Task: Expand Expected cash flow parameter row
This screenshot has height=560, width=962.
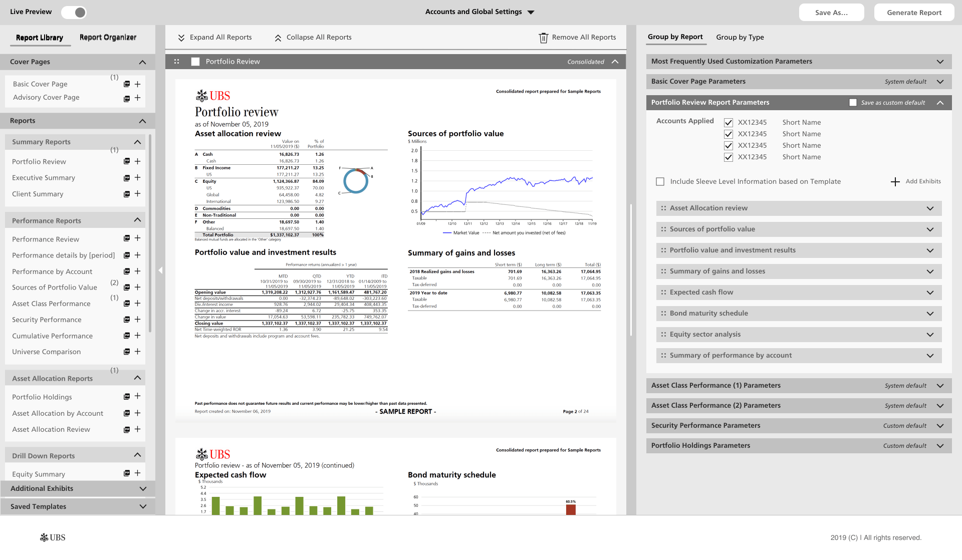Action: tap(930, 293)
